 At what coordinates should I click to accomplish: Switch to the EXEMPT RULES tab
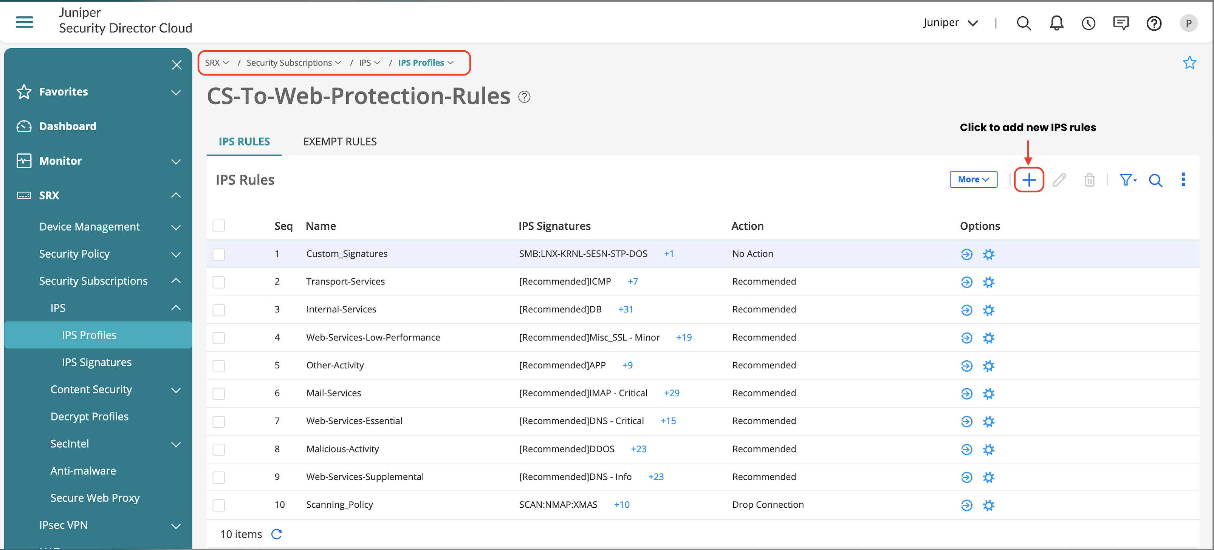coord(340,142)
